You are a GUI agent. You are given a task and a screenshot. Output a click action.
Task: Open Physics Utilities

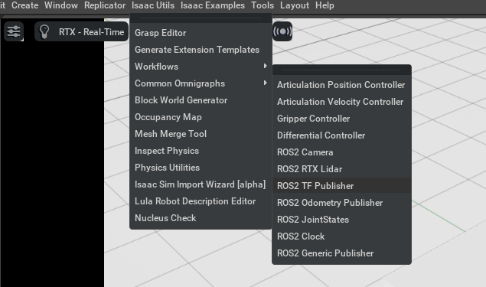(201, 168)
